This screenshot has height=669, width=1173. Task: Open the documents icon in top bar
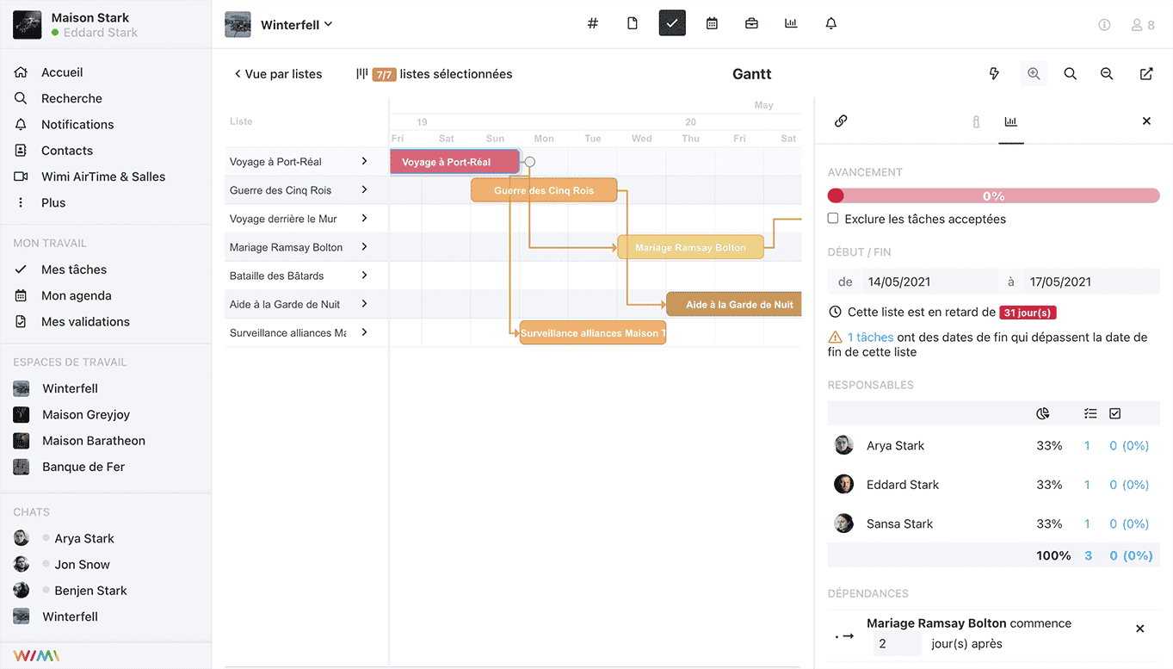pos(633,24)
